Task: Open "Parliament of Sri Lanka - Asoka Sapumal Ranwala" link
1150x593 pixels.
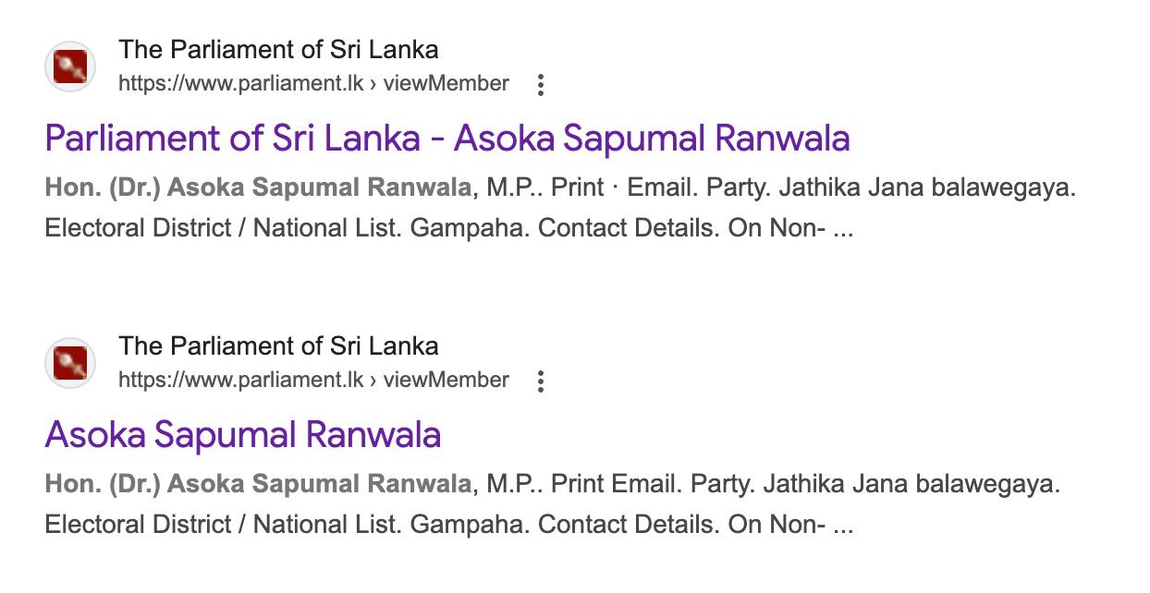Action: coord(447,139)
